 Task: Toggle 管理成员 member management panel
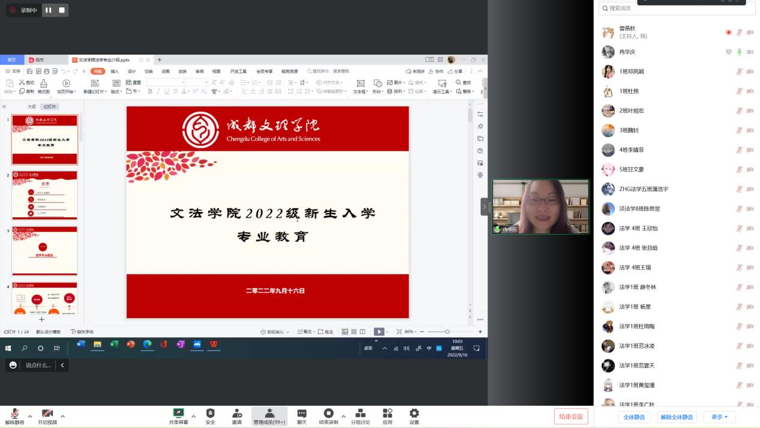[x=269, y=416]
